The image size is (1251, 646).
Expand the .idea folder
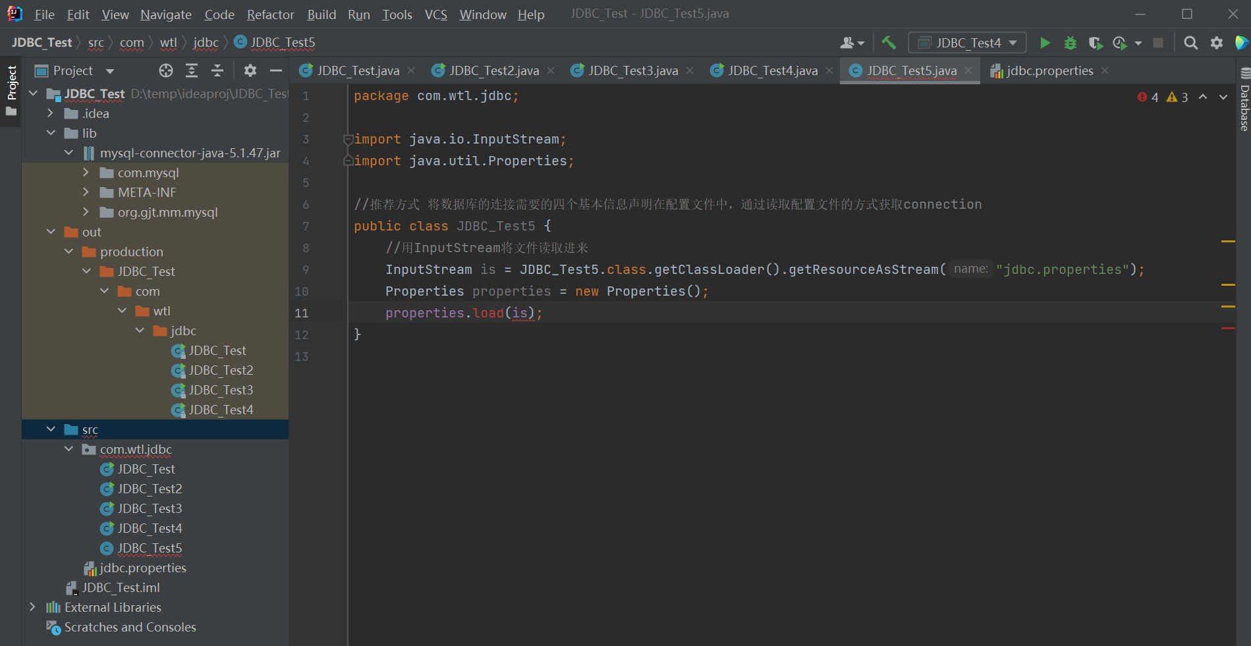pyautogui.click(x=51, y=113)
